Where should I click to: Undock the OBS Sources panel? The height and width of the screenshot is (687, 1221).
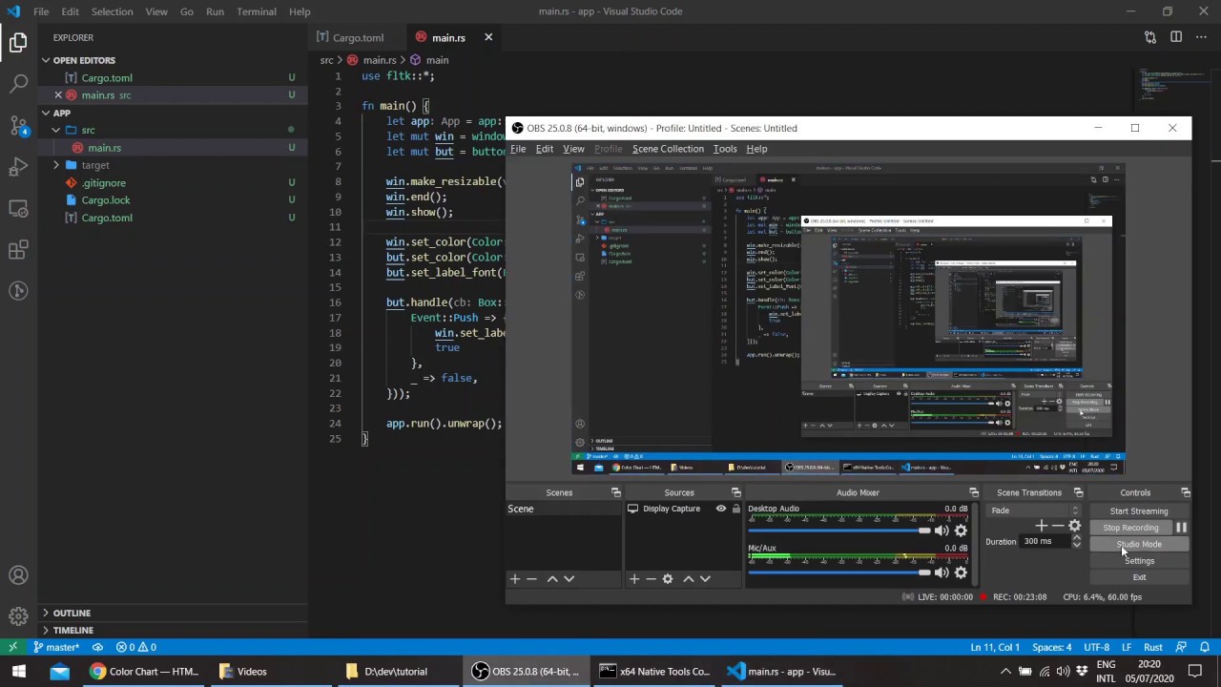(x=736, y=492)
